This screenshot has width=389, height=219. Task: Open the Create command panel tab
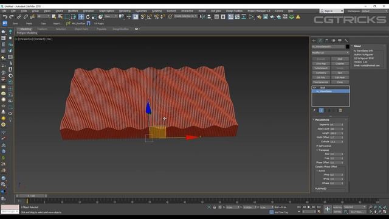tap(314, 41)
